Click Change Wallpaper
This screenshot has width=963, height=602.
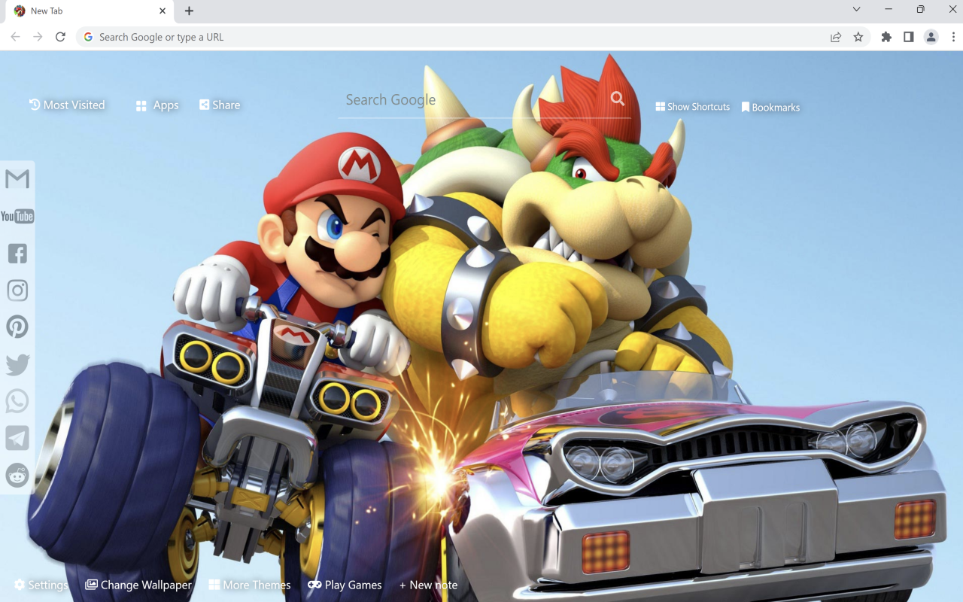tap(138, 585)
